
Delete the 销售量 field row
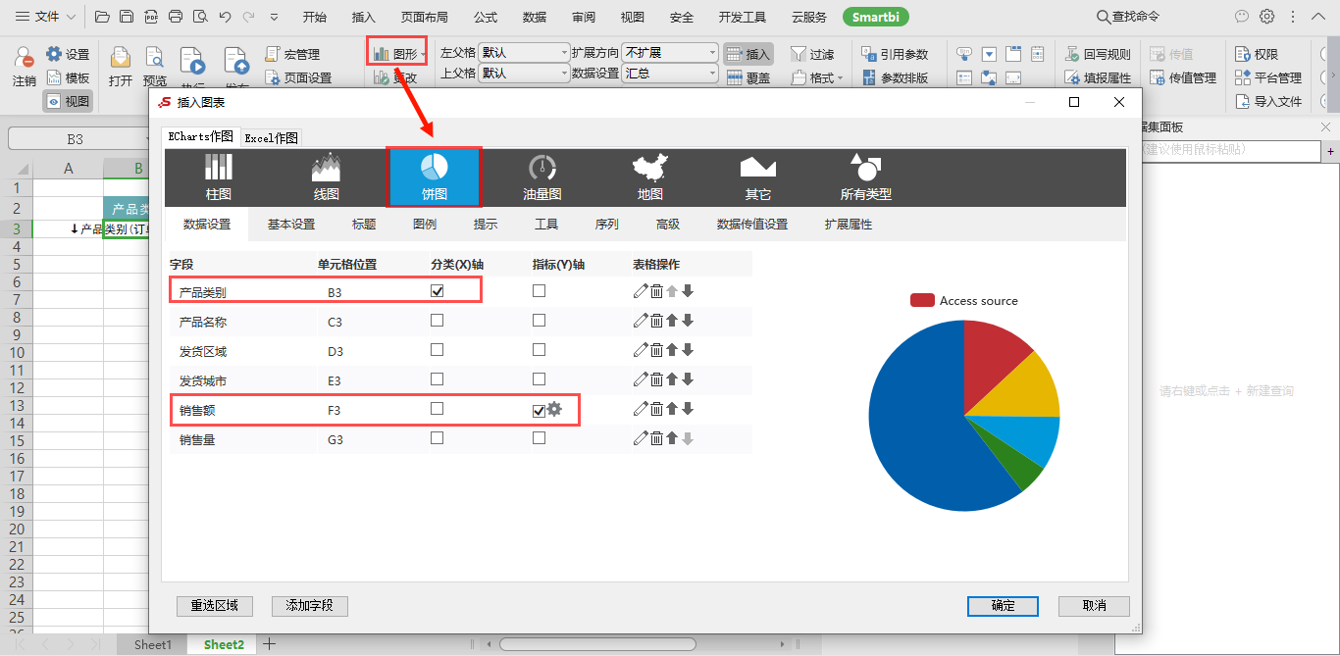point(656,438)
